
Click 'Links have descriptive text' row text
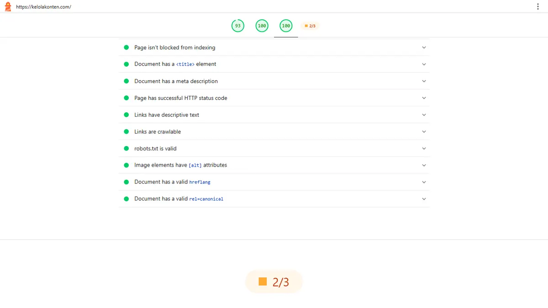pos(167,115)
